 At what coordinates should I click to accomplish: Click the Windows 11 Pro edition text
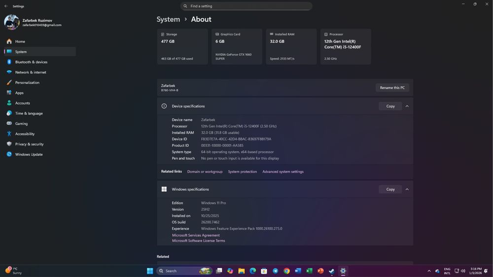[x=213, y=203]
